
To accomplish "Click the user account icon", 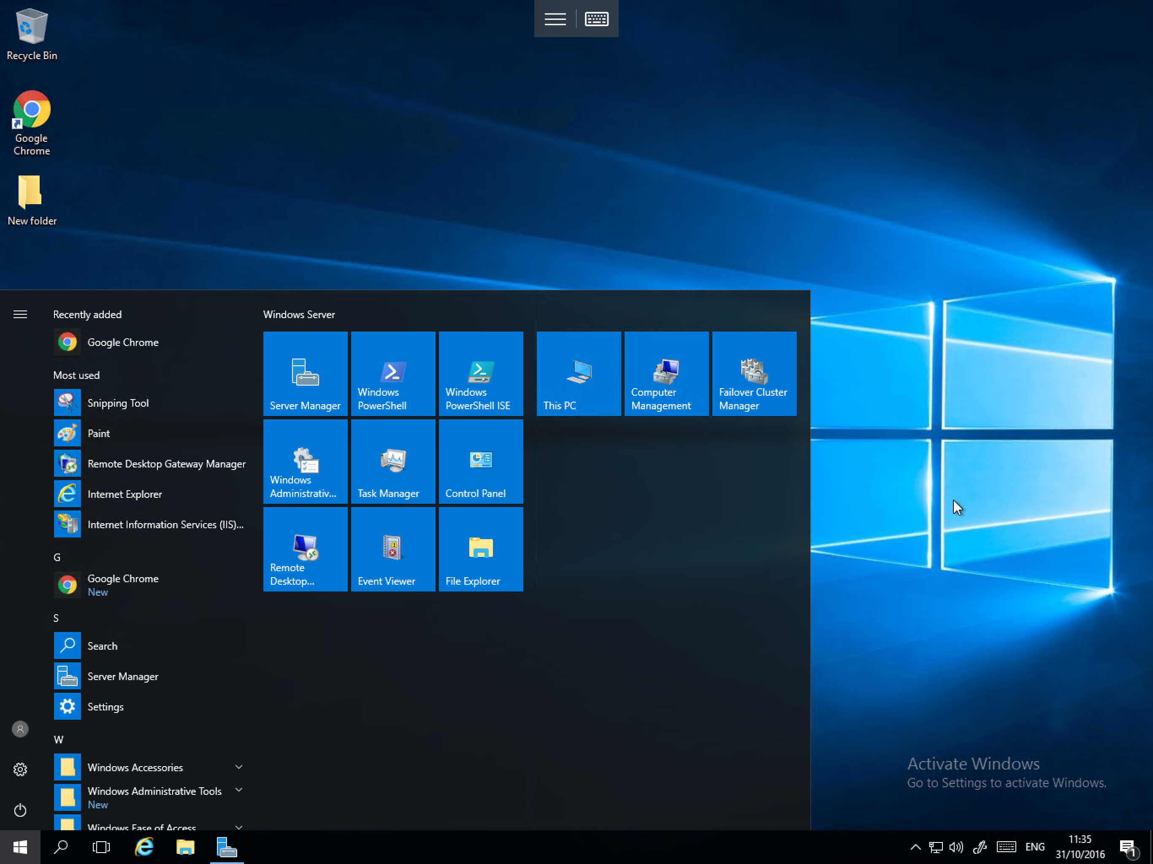I will coord(20,729).
